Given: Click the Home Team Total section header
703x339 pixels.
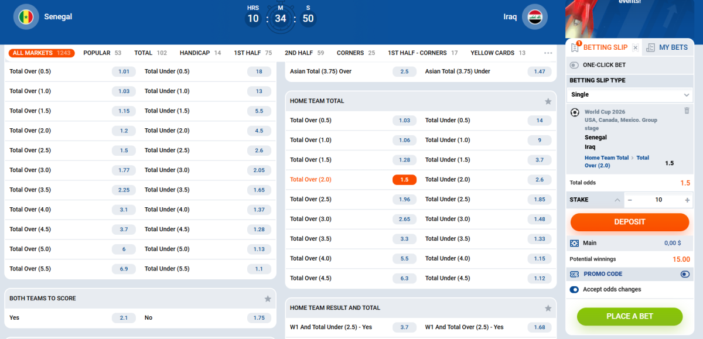Looking at the screenshot, I should [421, 101].
